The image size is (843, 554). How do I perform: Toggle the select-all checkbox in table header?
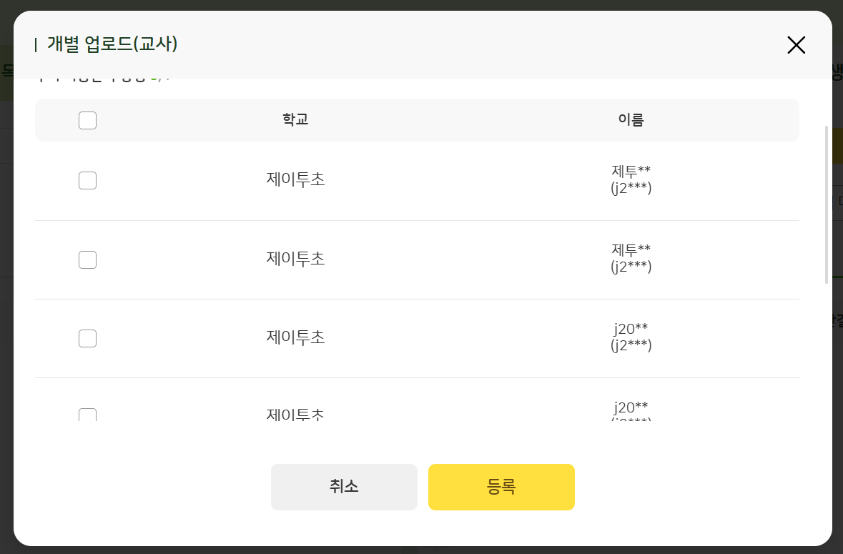[x=87, y=121]
